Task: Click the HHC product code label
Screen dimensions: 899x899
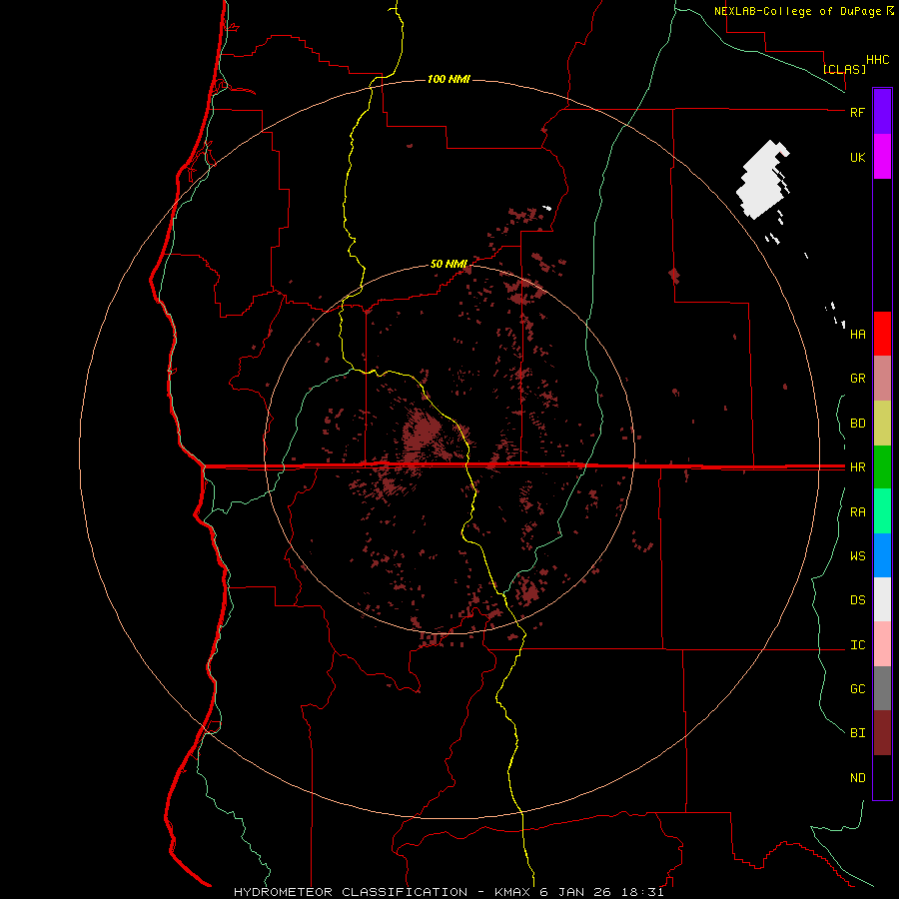Action: click(x=877, y=60)
